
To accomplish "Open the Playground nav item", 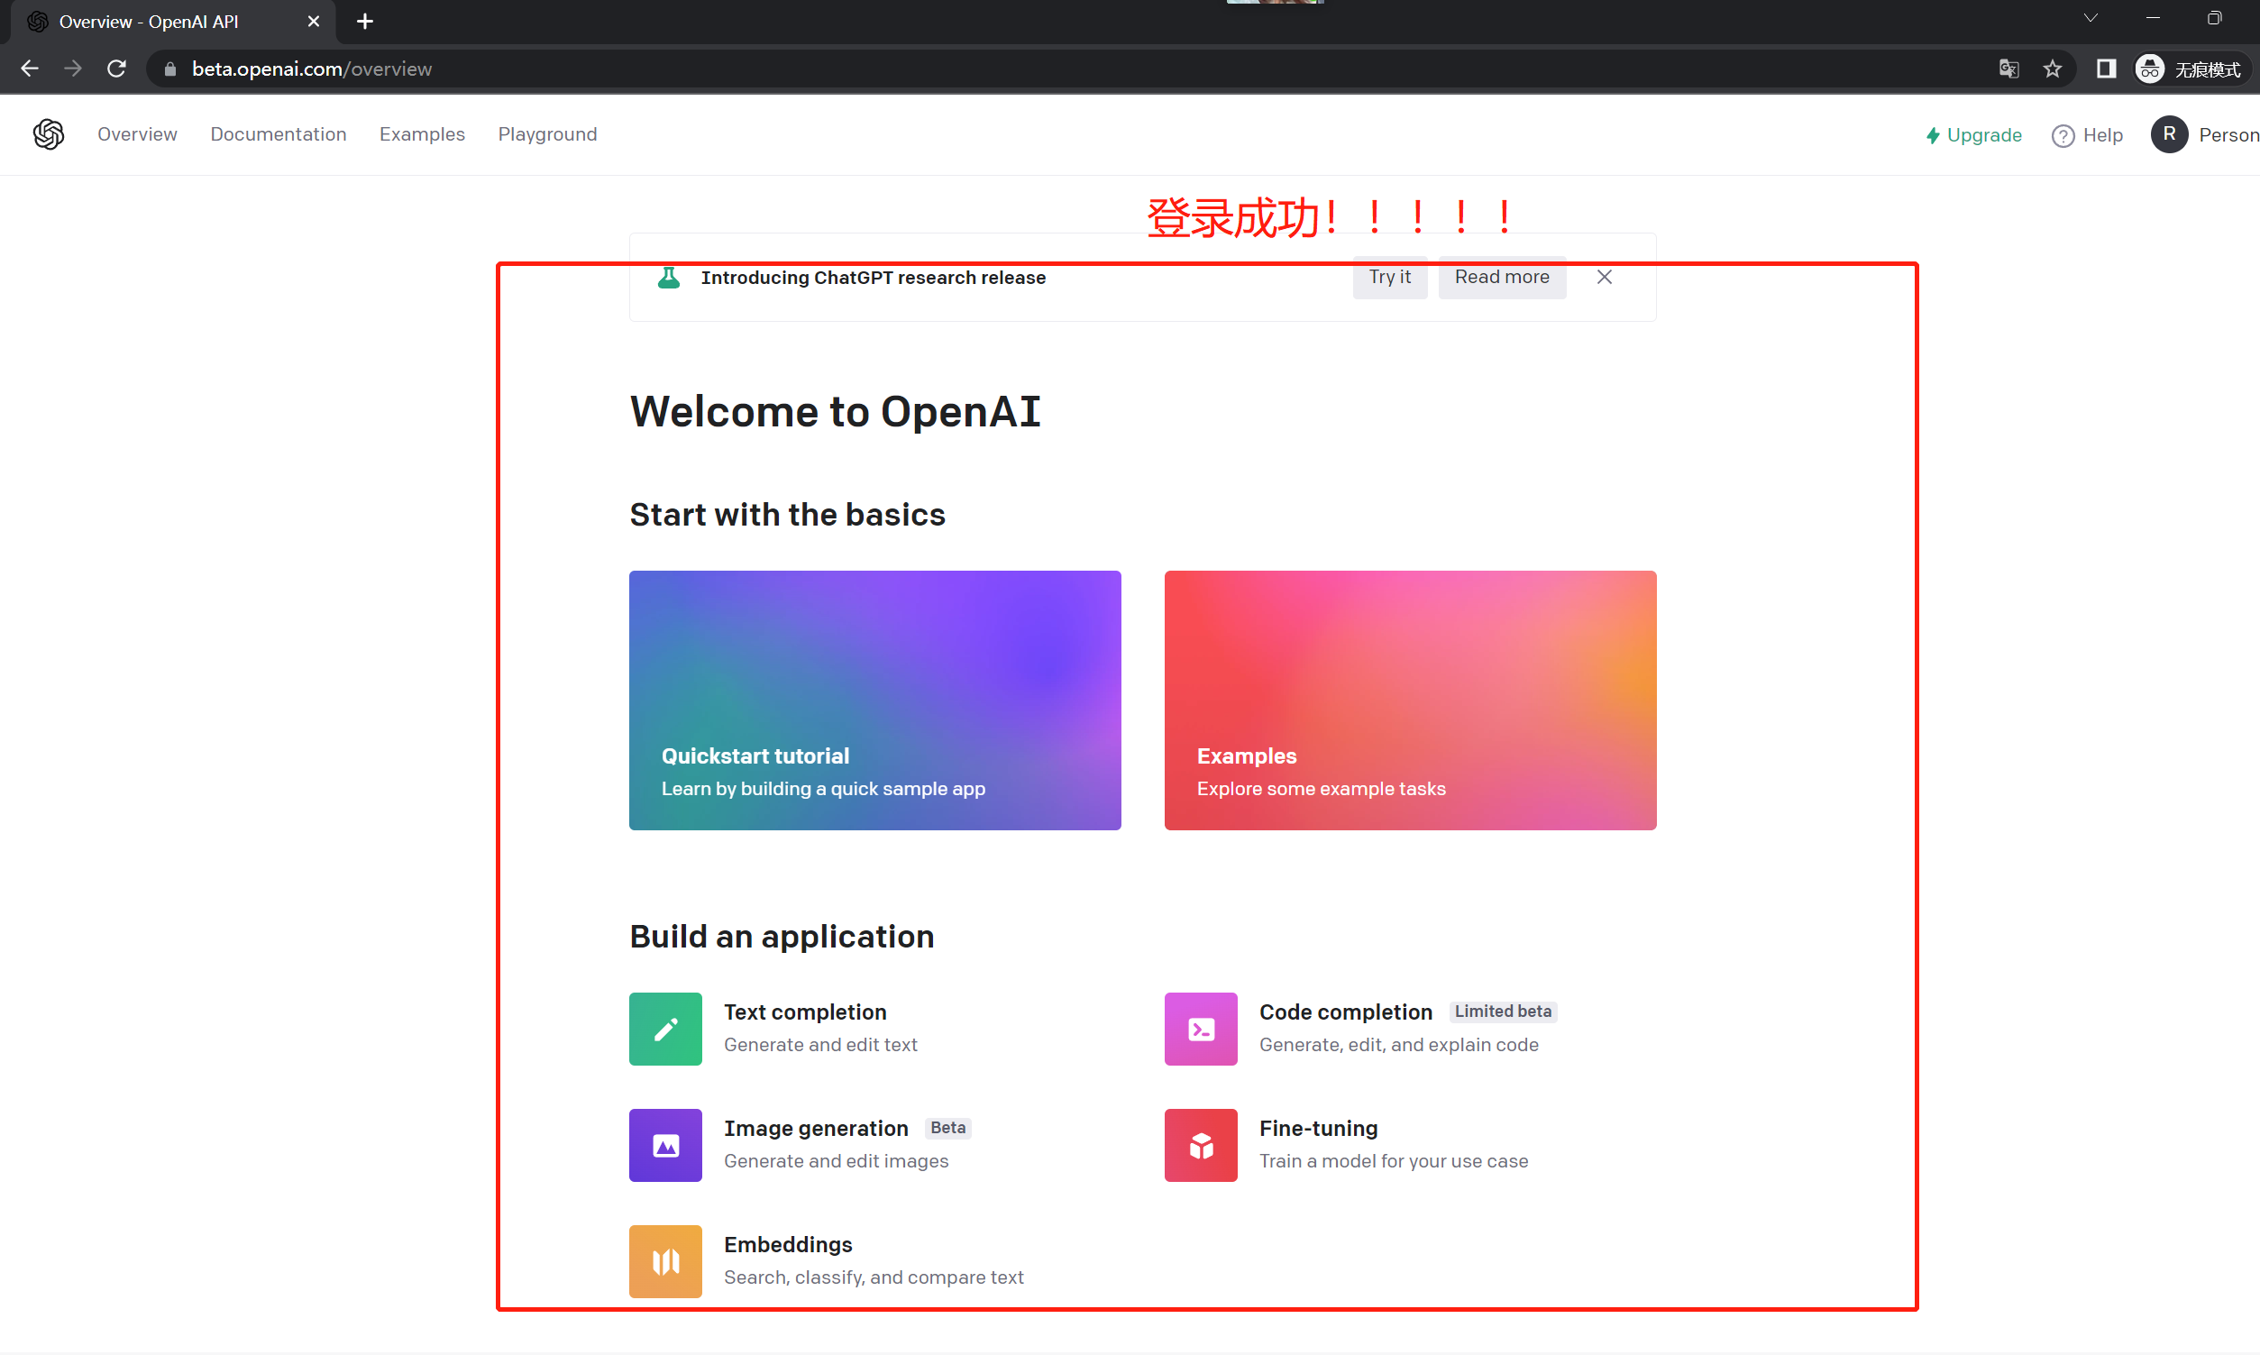I will pos(546,134).
